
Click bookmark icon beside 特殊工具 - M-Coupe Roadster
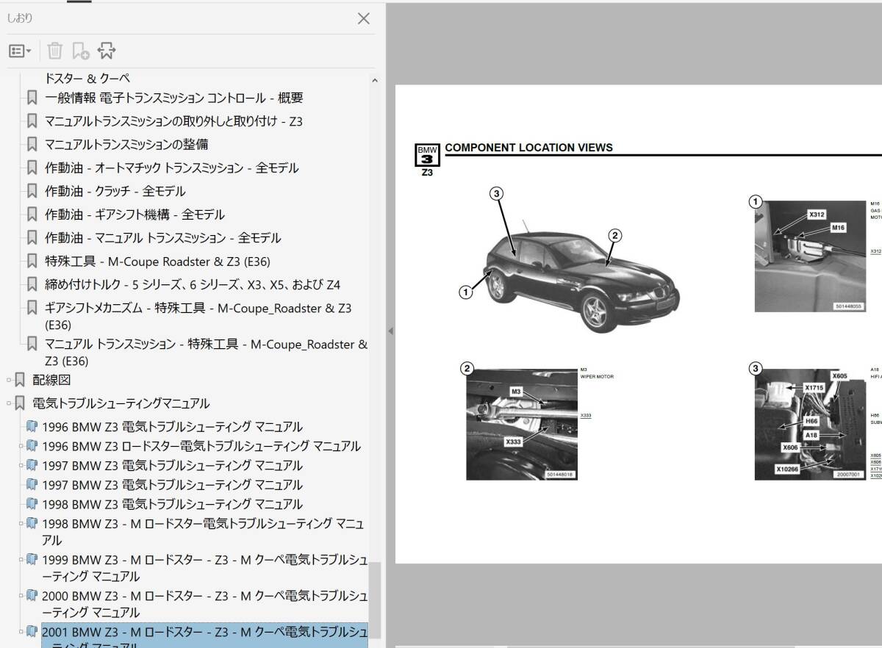click(32, 261)
